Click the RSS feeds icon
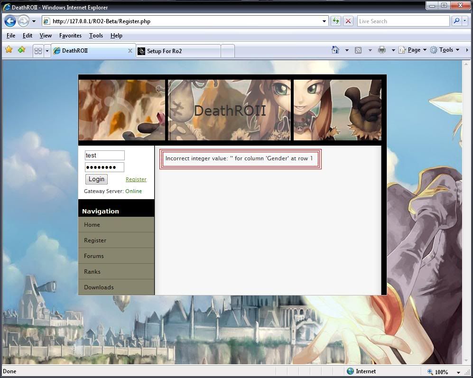 [x=358, y=49]
